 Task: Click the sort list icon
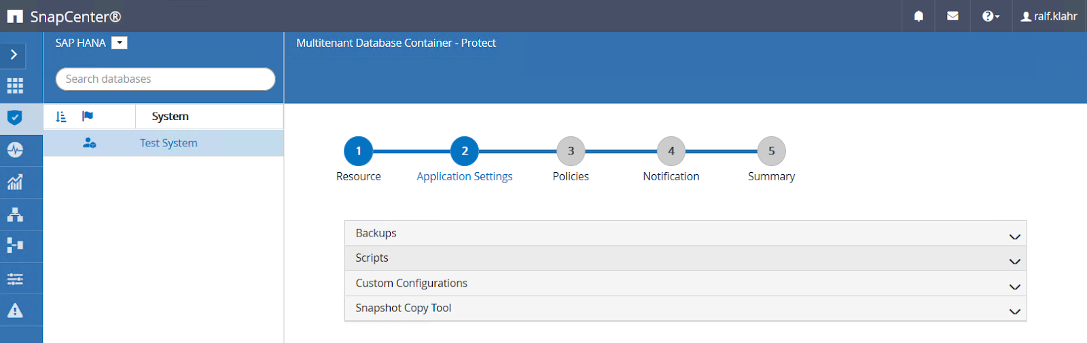(x=61, y=117)
